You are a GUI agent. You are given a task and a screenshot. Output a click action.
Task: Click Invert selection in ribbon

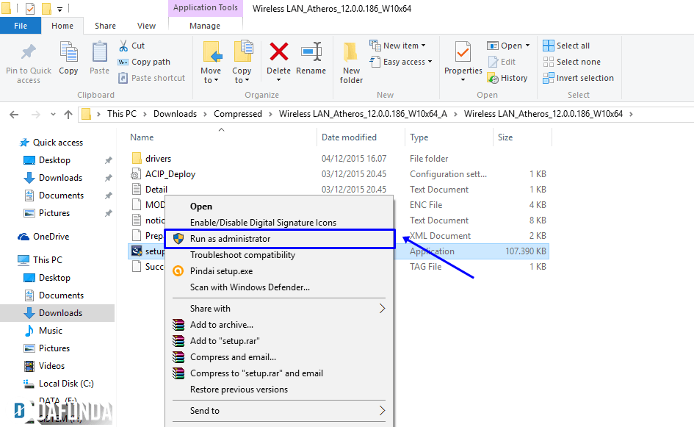coord(584,78)
